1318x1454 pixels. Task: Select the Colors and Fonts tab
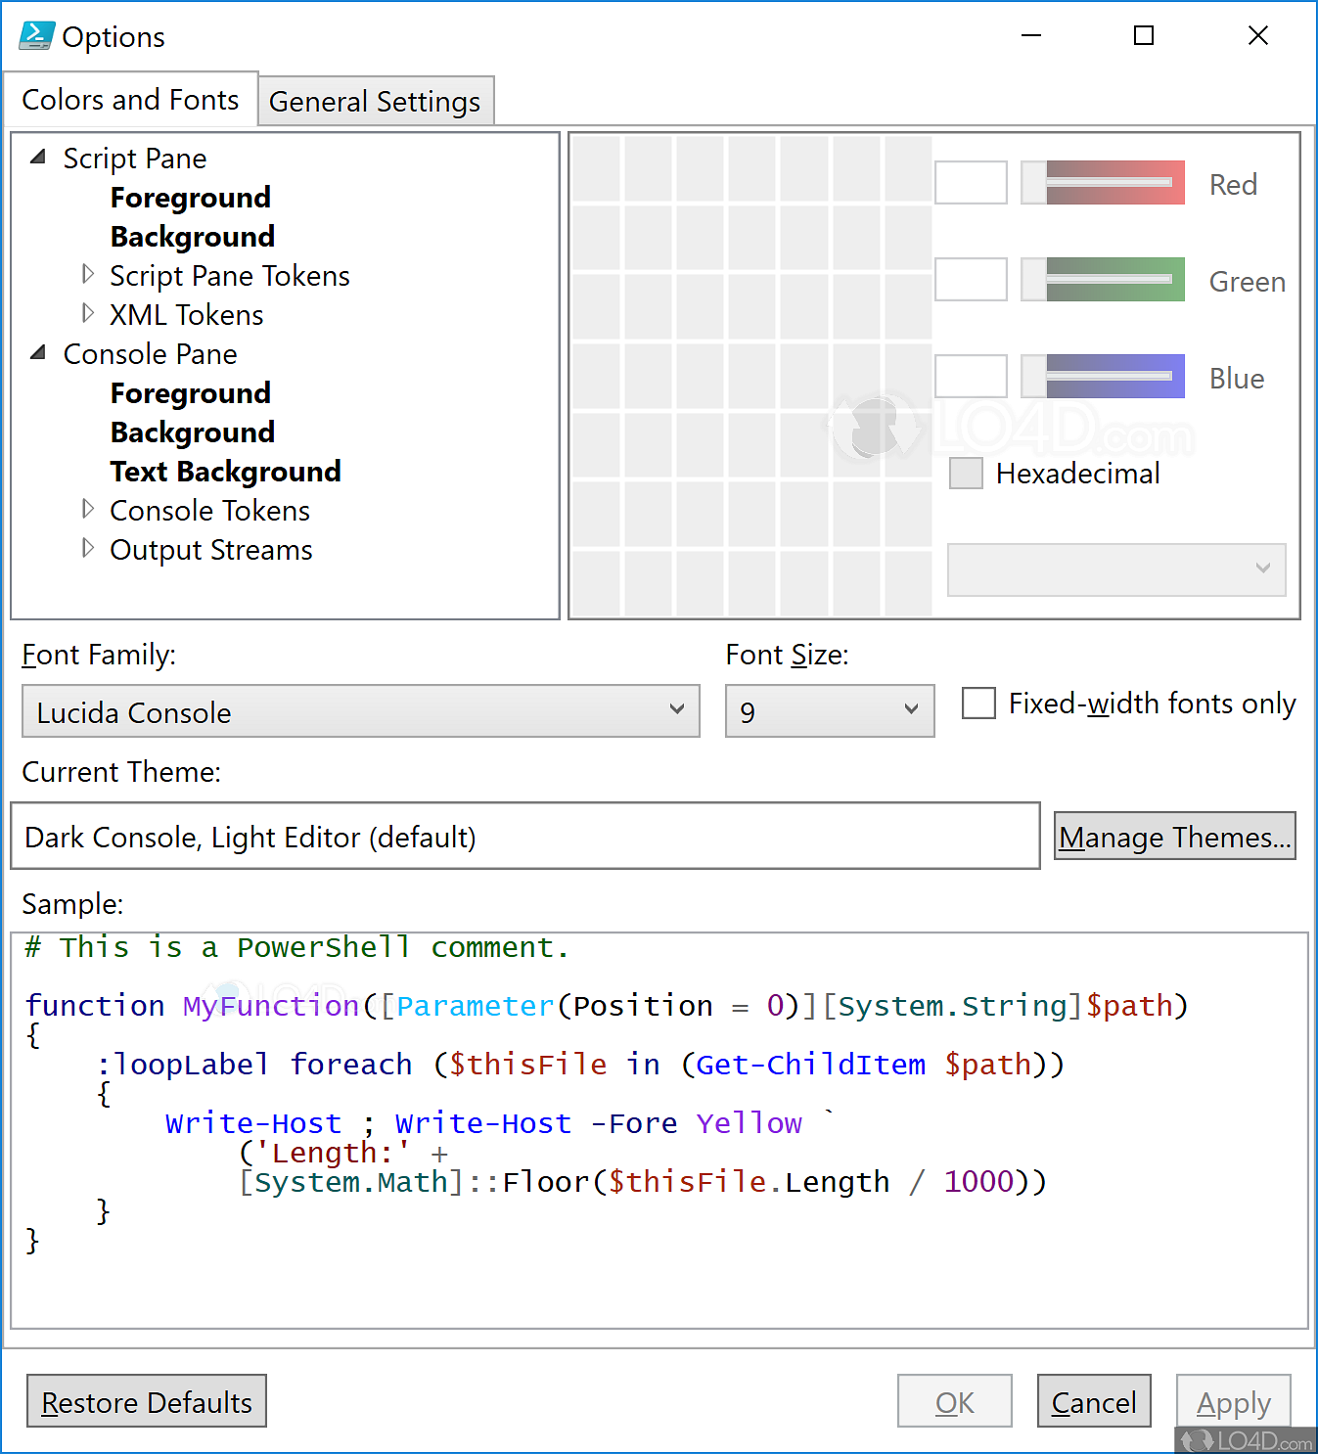[x=130, y=99]
